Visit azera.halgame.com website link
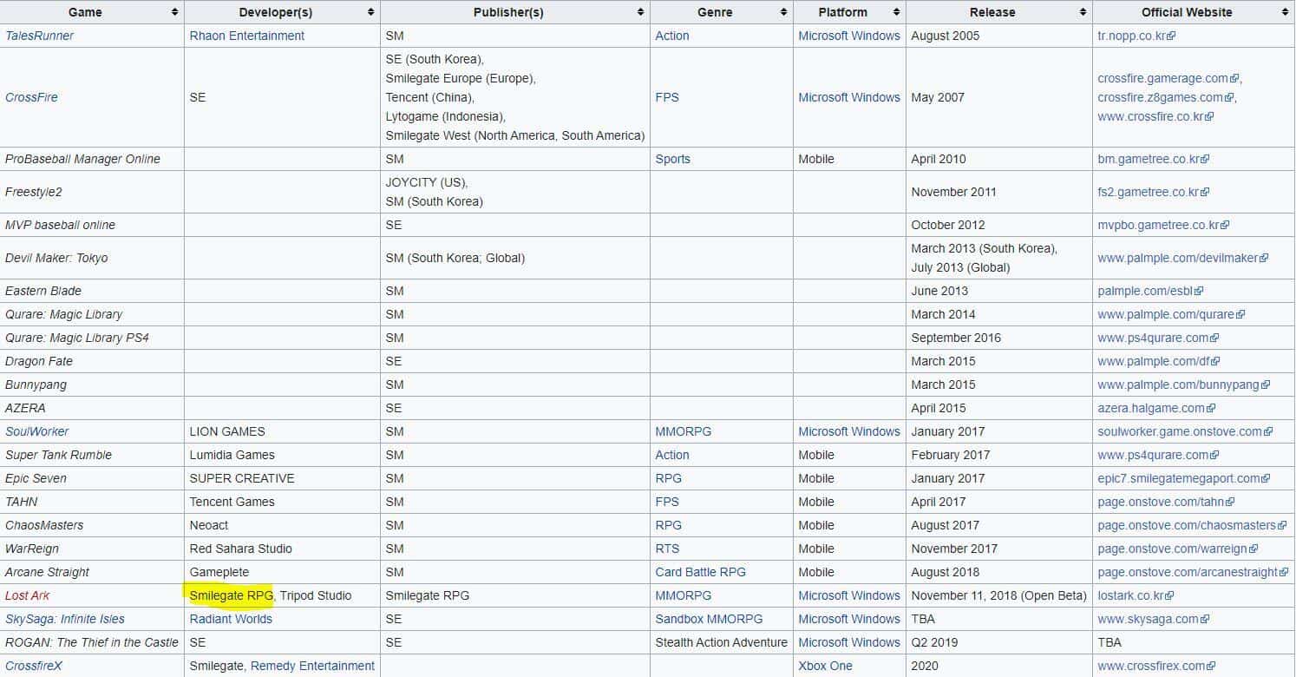 (x=1156, y=408)
